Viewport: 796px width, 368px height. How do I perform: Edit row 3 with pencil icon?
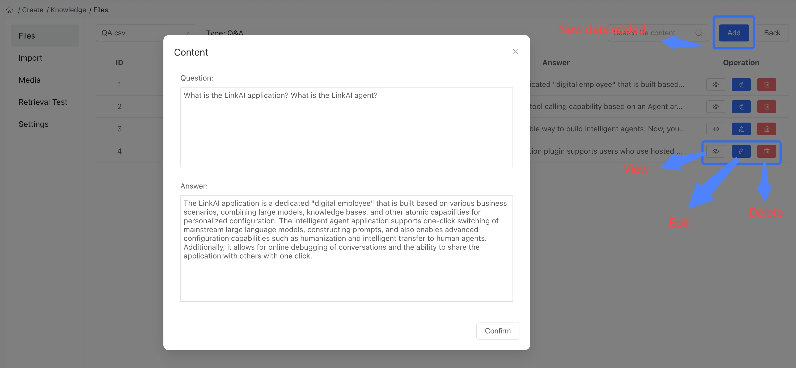(741, 129)
